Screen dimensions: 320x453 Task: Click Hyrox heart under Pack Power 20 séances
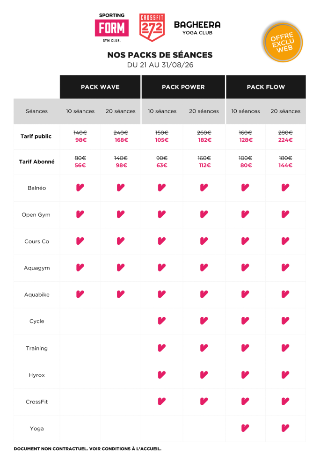(204, 375)
